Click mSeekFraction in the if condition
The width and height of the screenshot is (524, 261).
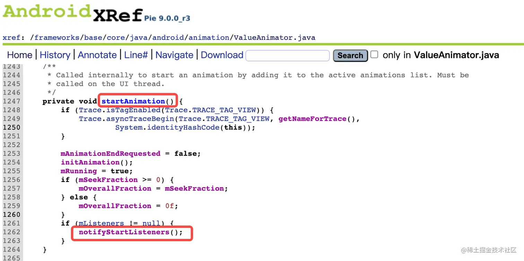(x=108, y=180)
